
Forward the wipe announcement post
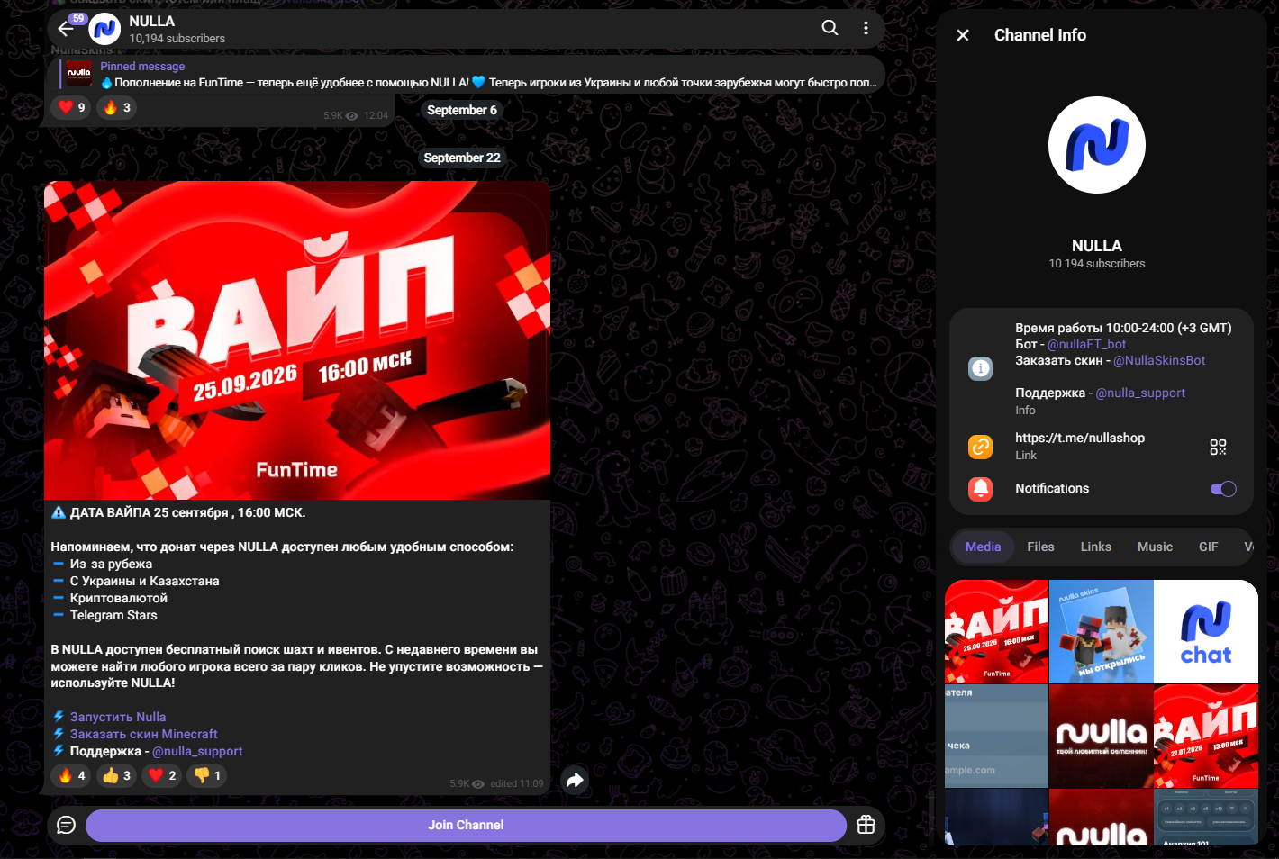pyautogui.click(x=575, y=780)
